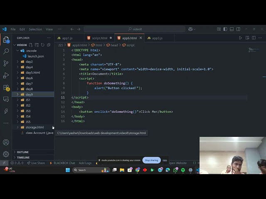Open the View menu
Screen dimensions: 266x199
pos(49,29)
